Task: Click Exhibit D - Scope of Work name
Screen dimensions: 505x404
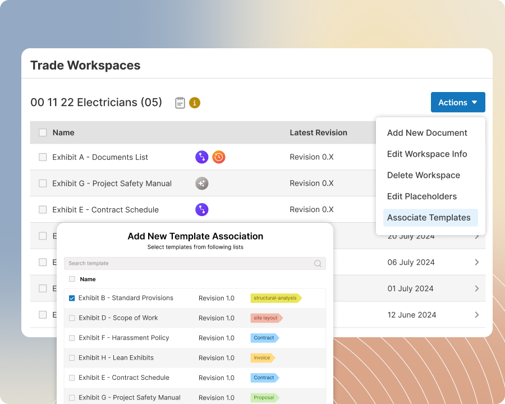Action: tap(118, 318)
